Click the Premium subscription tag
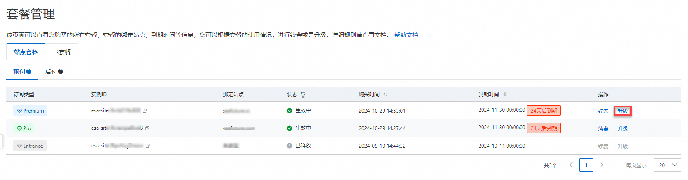The height and width of the screenshot is (180, 688). pyautogui.click(x=30, y=111)
